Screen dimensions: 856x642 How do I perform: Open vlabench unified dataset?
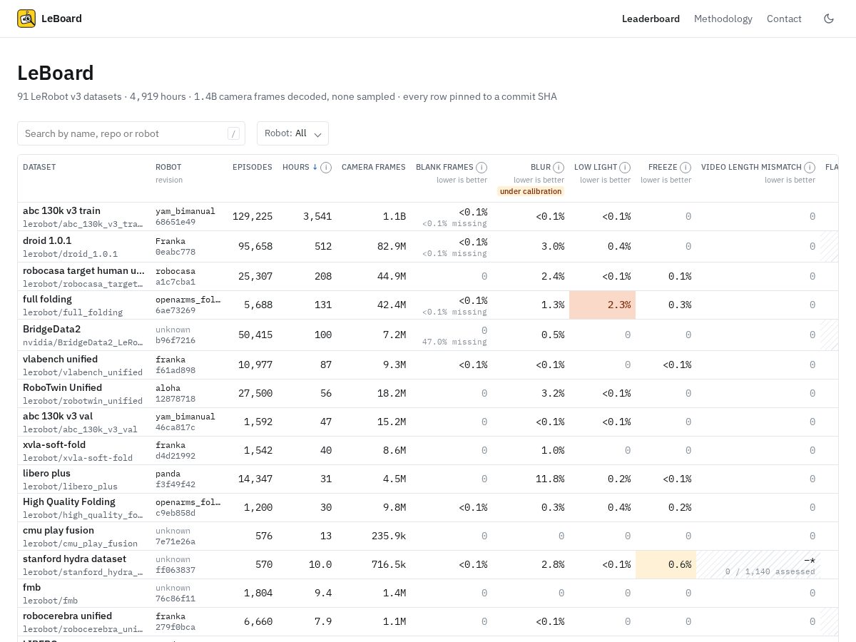click(60, 359)
